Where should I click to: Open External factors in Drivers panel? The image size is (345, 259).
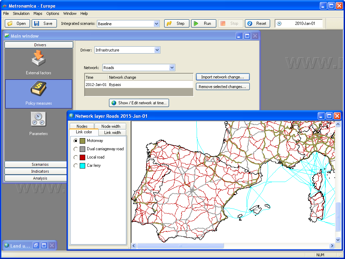coord(39,63)
